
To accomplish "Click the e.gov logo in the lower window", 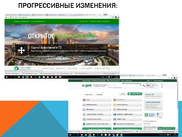I will click(87, 85).
